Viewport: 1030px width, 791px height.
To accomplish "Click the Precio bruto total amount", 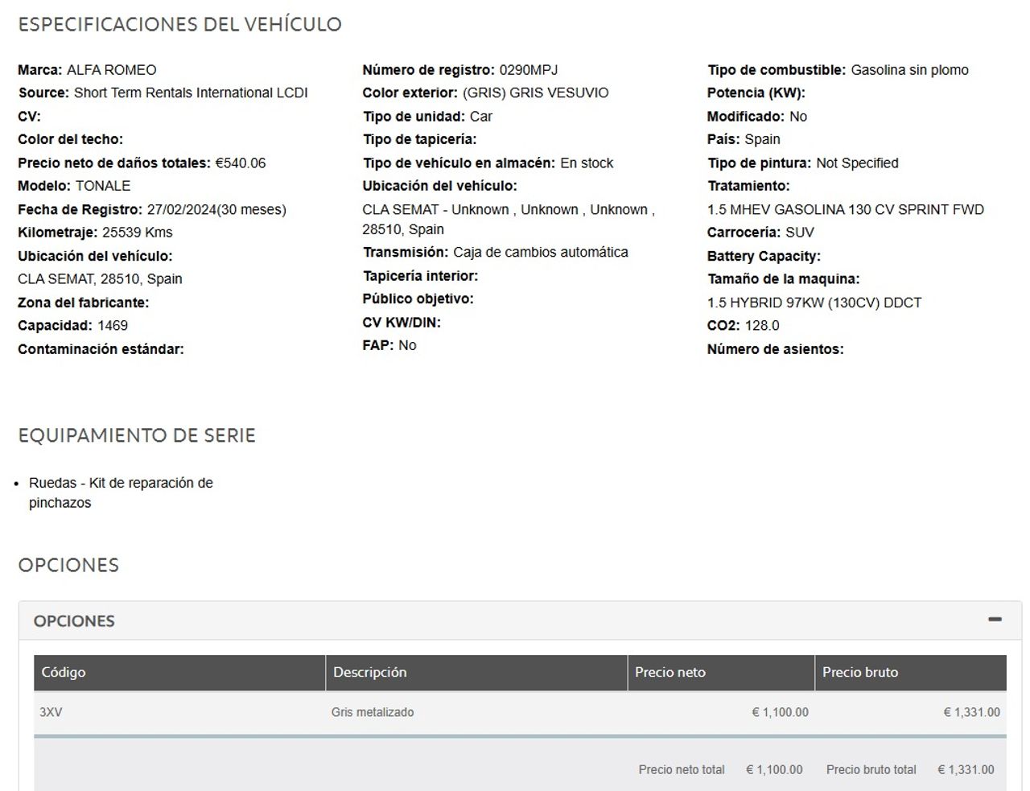I will pos(966,769).
